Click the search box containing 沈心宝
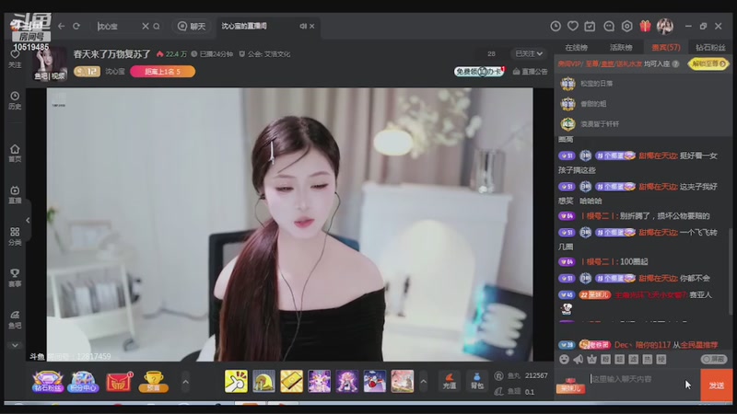Screen dimensions: 737x414 tap(118, 27)
